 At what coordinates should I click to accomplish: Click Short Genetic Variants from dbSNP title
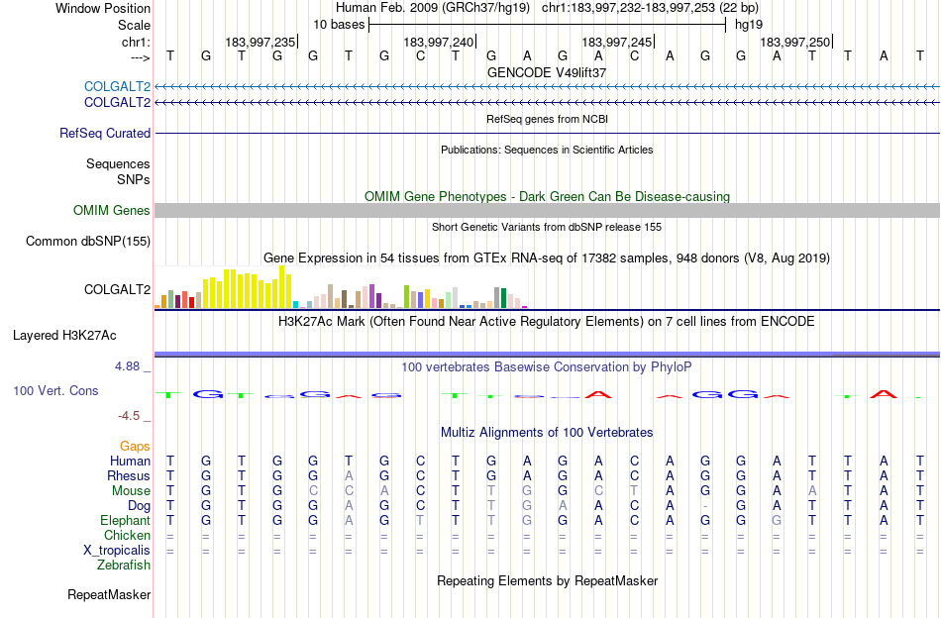[547, 228]
